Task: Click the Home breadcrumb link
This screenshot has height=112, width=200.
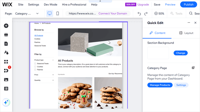Action: [x=36, y=23]
